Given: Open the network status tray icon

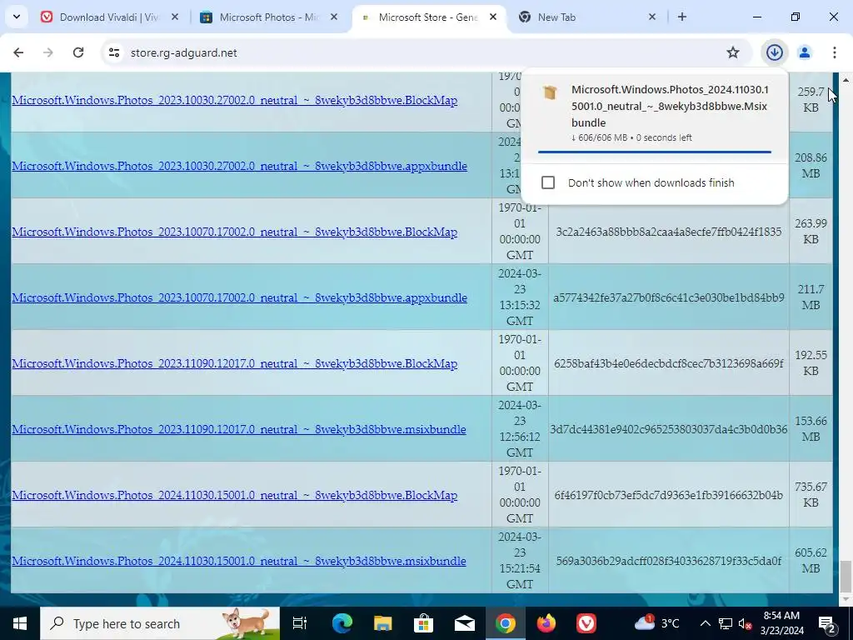Looking at the screenshot, I should (726, 623).
